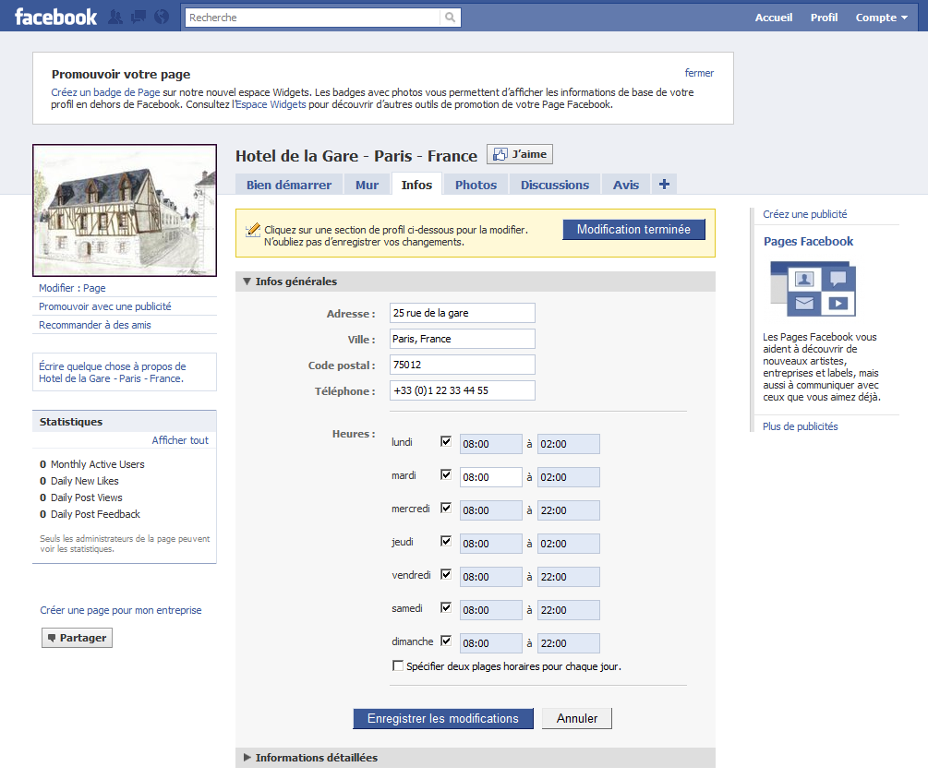Open mercredi closing time 22:00 field
The width and height of the screenshot is (928, 779).
coord(568,509)
